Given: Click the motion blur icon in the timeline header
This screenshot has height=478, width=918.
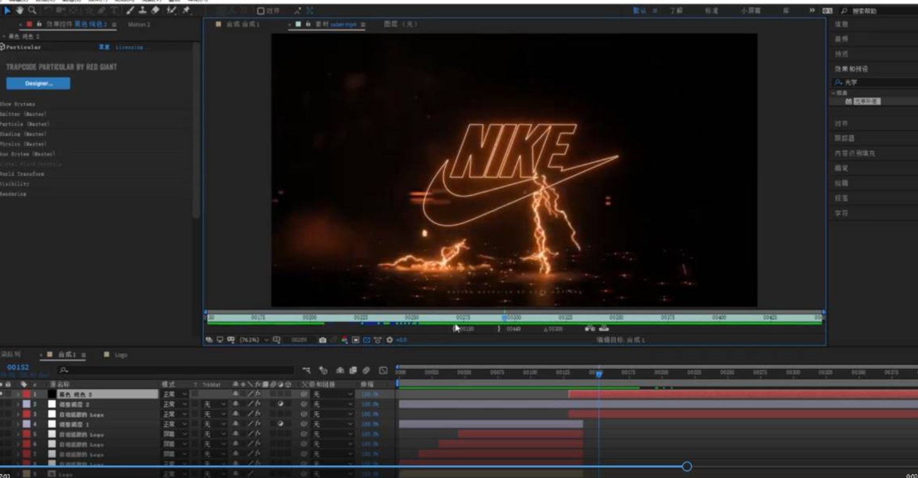Looking at the screenshot, I should [x=366, y=370].
